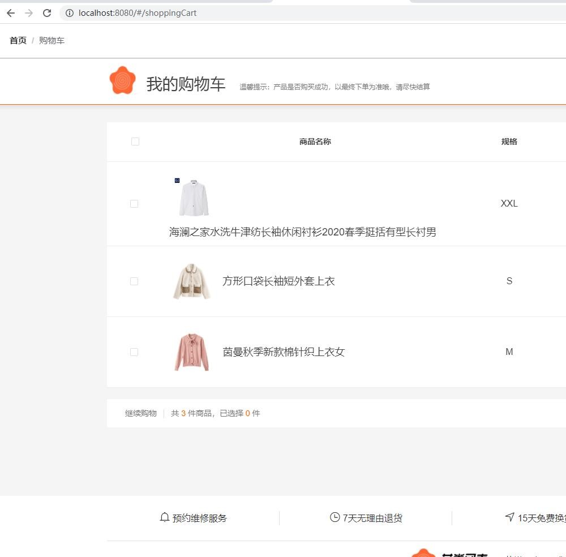Click 购物车 breadcrumb item
This screenshot has width=566, height=557.
[x=52, y=41]
